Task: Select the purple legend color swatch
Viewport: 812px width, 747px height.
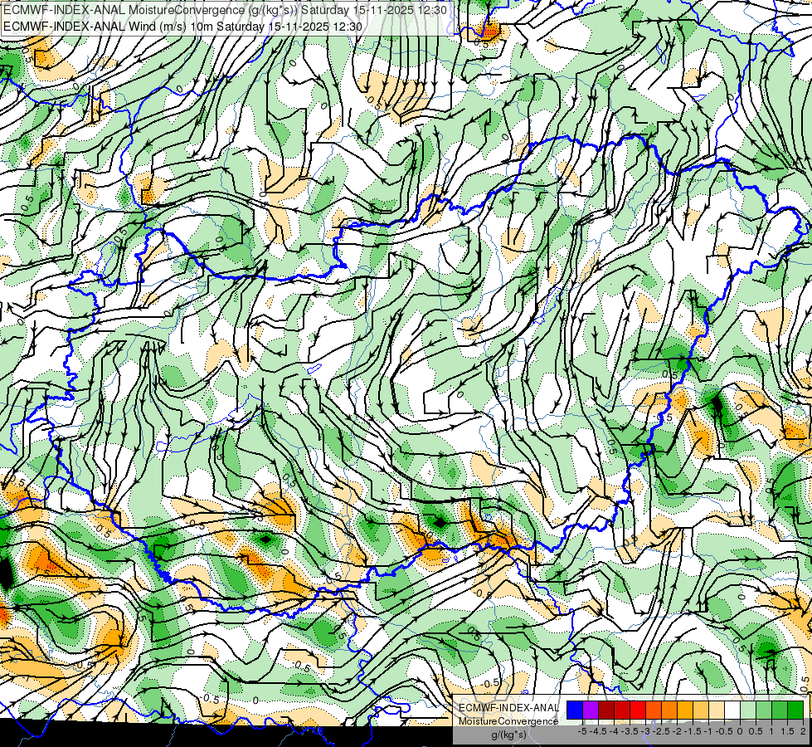Action: (591, 710)
